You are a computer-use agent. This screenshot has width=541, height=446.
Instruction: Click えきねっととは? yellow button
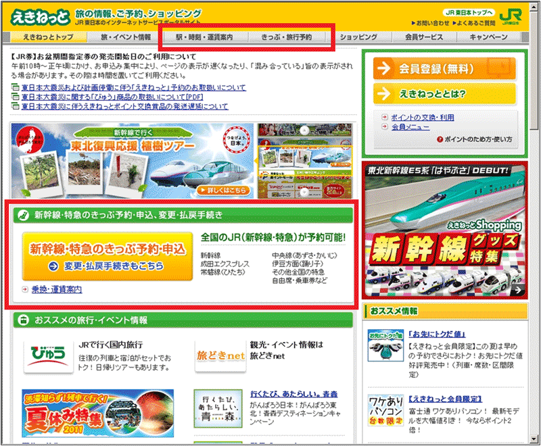pos(445,94)
